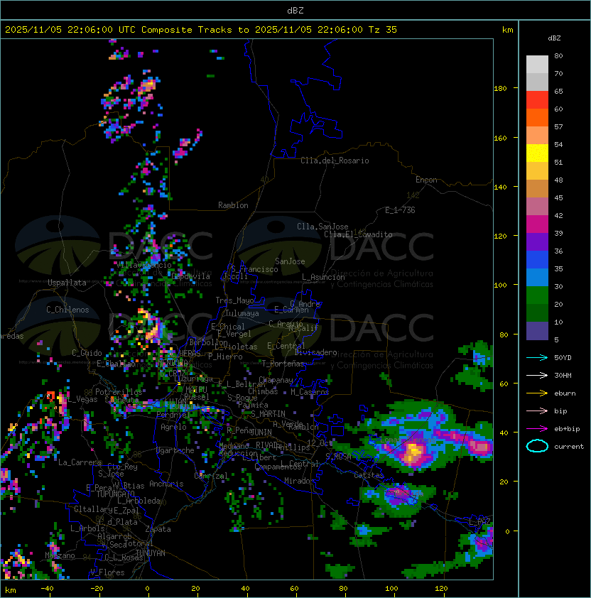Click the 'Clla.SanJose' place label
The height and width of the screenshot is (598, 591).
tap(322, 227)
